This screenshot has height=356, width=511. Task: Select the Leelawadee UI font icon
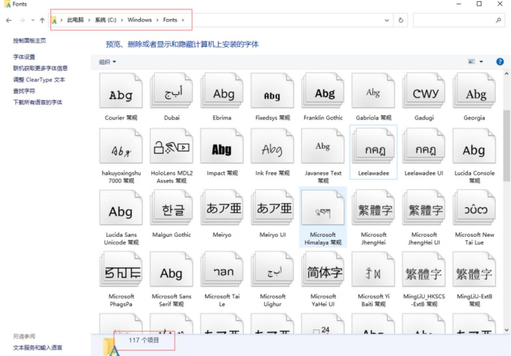point(424,146)
